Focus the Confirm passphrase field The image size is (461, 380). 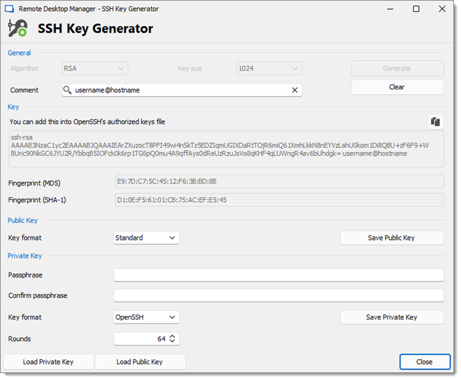coord(279,295)
